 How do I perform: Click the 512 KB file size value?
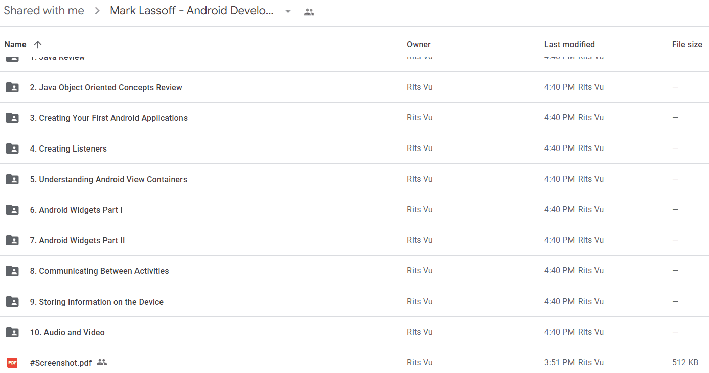(x=685, y=362)
